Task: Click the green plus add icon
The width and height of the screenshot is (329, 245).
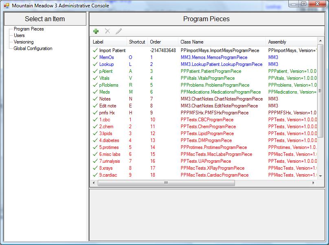Action: tap(96, 31)
